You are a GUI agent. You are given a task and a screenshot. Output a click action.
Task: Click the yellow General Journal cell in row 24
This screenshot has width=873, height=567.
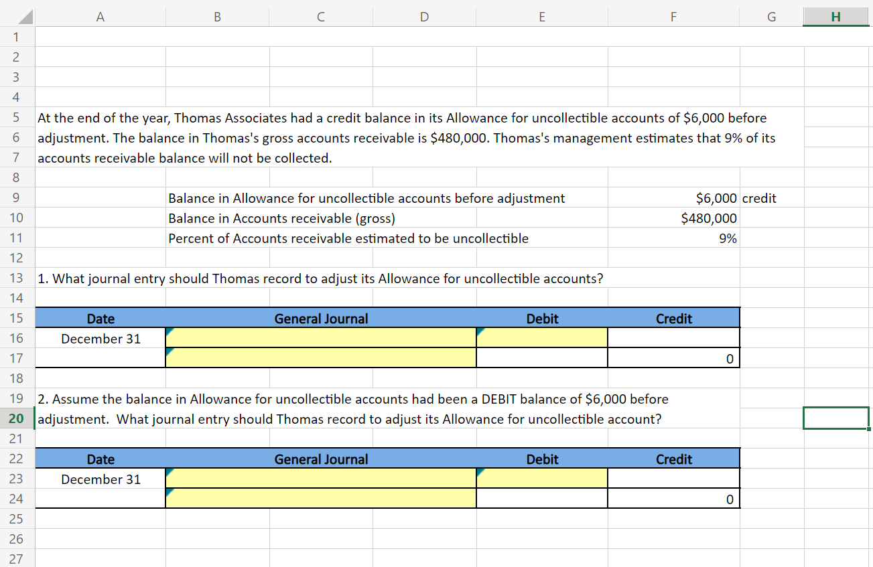(321, 499)
